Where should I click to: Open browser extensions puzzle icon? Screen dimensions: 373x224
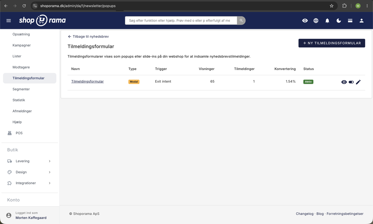(x=344, y=6)
